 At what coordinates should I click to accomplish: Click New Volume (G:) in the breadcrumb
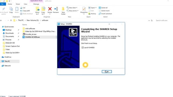[x=33, y=20]
